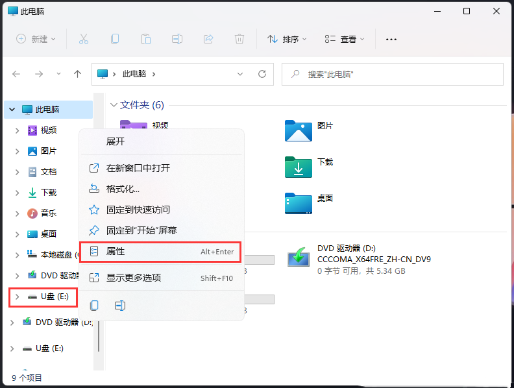Choose 固定到"开始"屏幕 in context menu
The width and height of the screenshot is (514, 388).
(162, 230)
